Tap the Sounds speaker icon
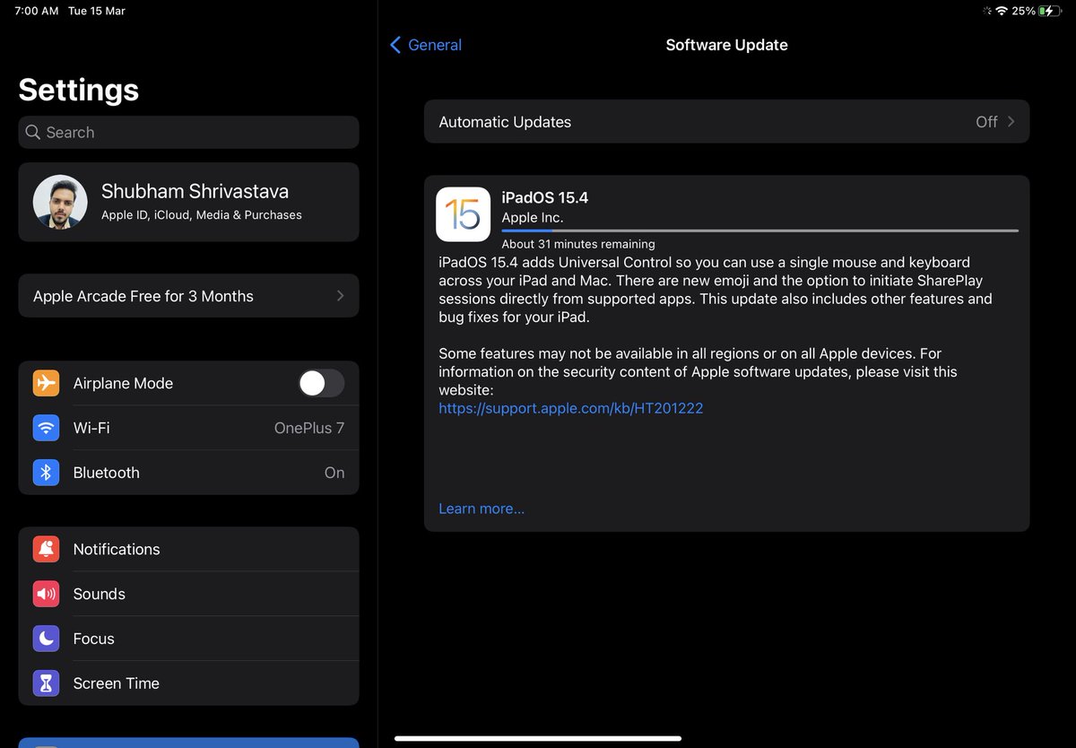 pyautogui.click(x=46, y=594)
